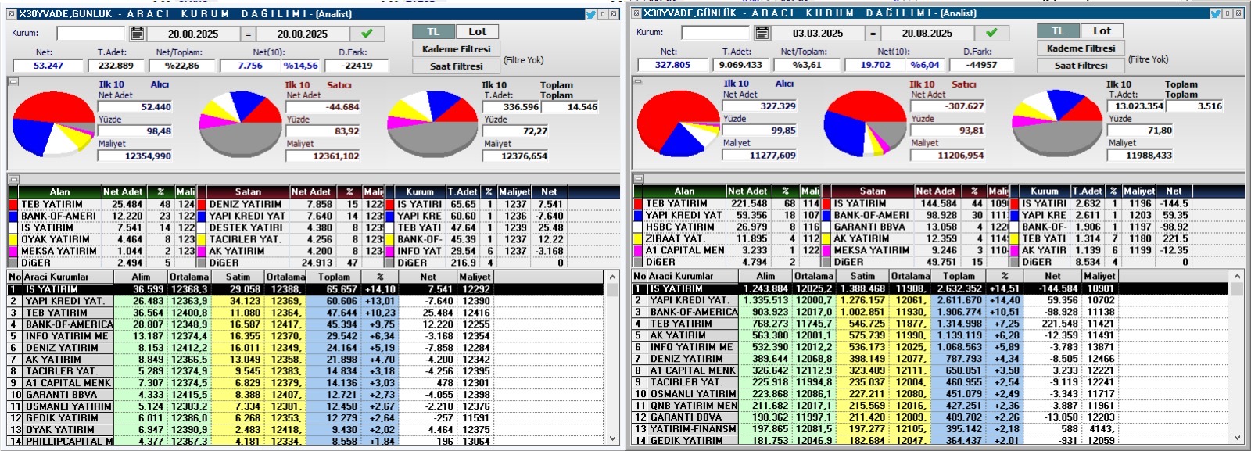Image resolution: width=1251 pixels, height=451 pixels.
Task: Click T.Adet value 232.889 in left window
Action: 116,66
